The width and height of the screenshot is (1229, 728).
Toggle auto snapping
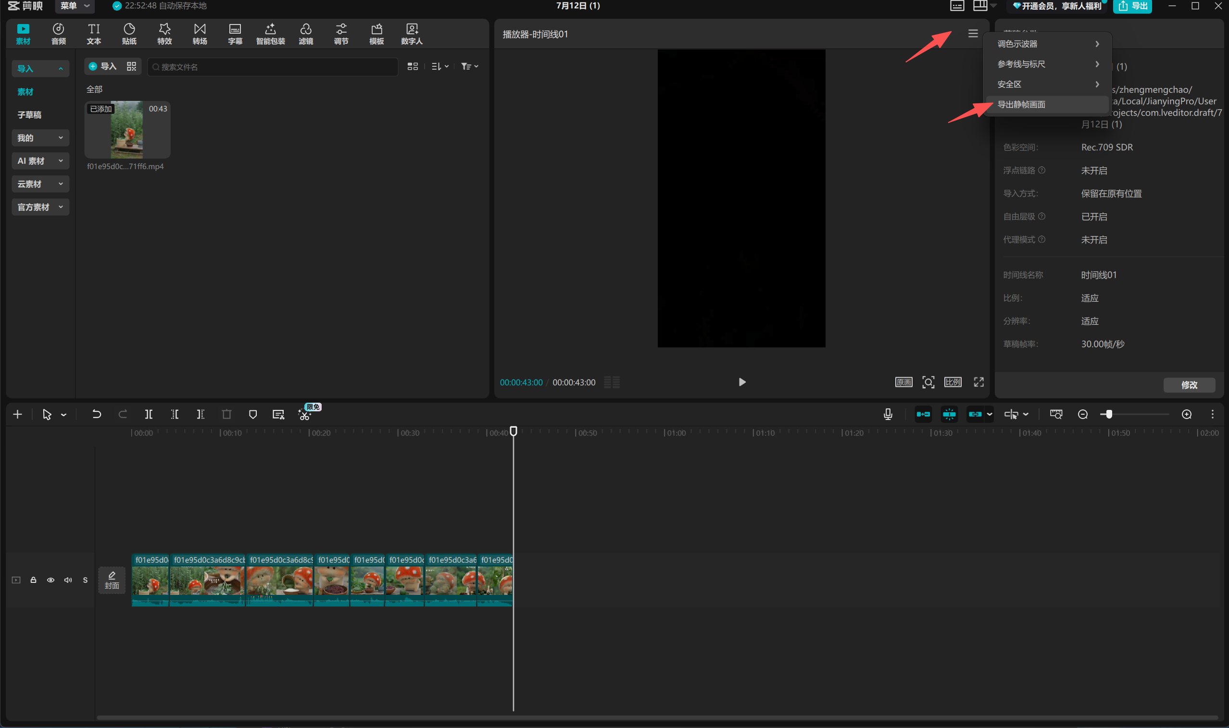pyautogui.click(x=949, y=415)
